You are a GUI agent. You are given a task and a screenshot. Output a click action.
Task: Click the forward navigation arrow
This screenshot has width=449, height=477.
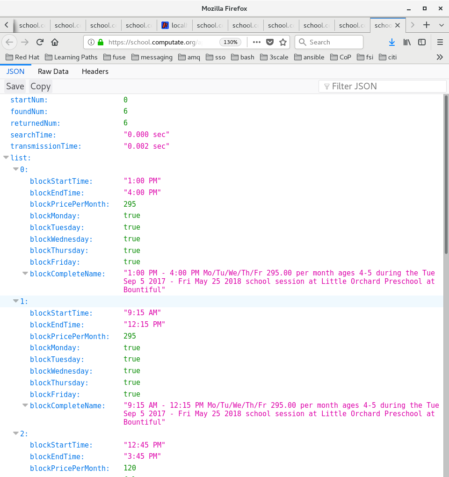coord(25,42)
